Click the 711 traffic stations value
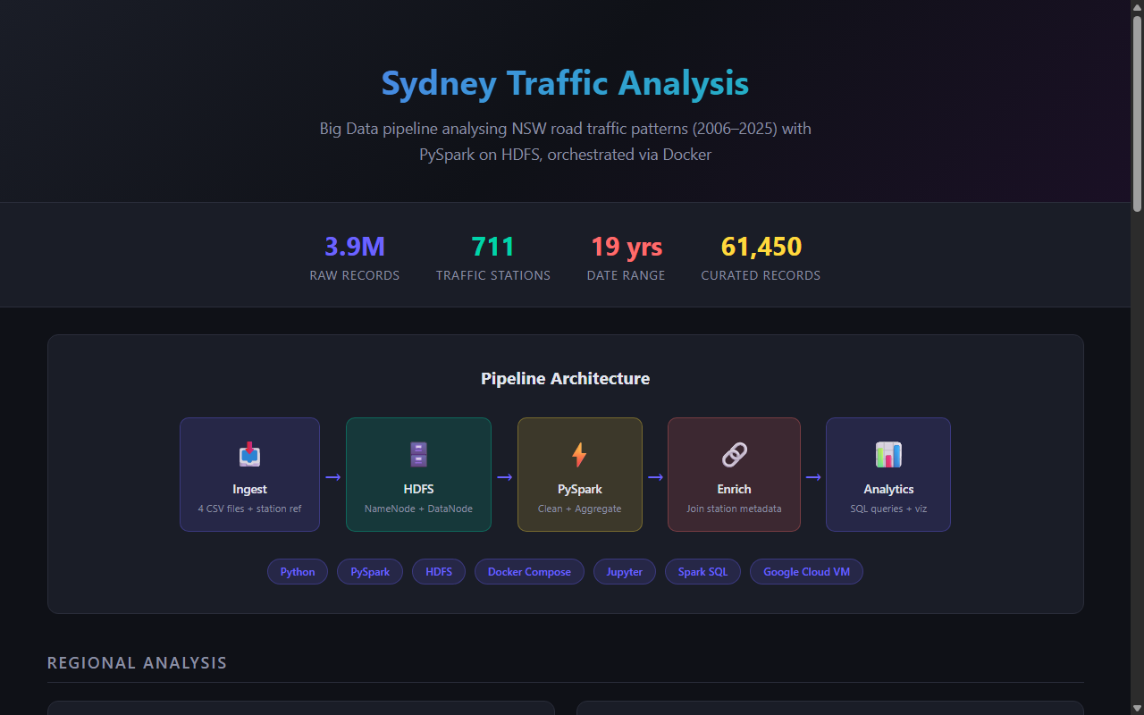Screen dimensions: 1144x715 pyautogui.click(x=493, y=247)
